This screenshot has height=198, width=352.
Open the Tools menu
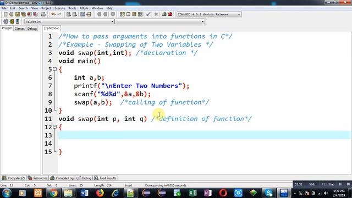coord(72,8)
